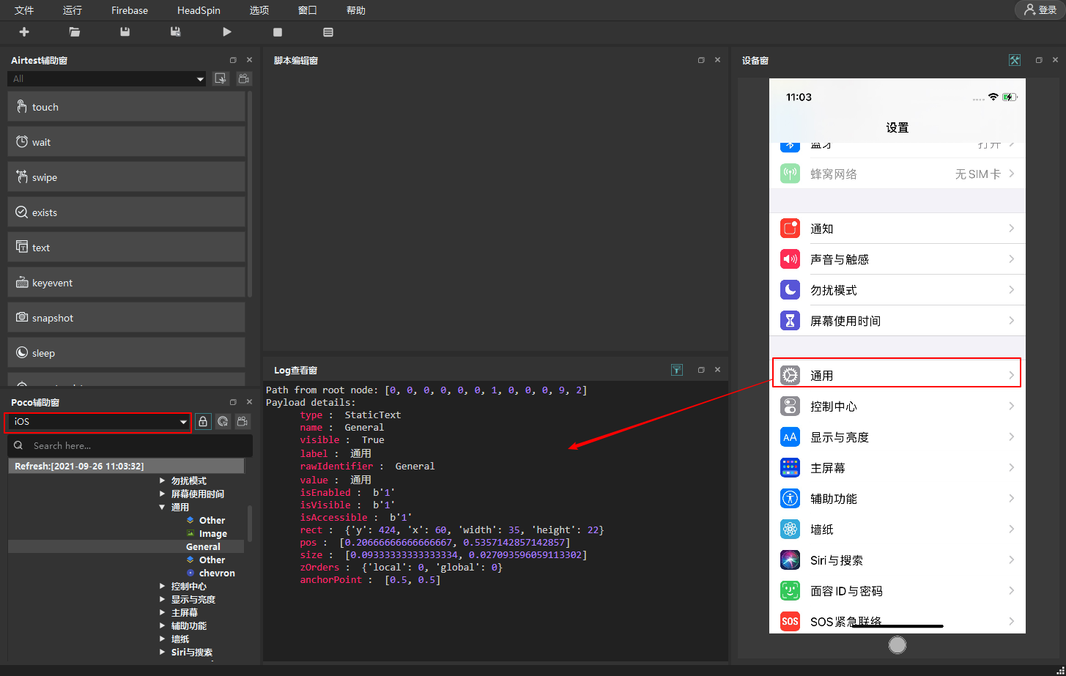This screenshot has width=1066, height=676.
Task: Open the HeadSpin menu
Action: [x=199, y=10]
